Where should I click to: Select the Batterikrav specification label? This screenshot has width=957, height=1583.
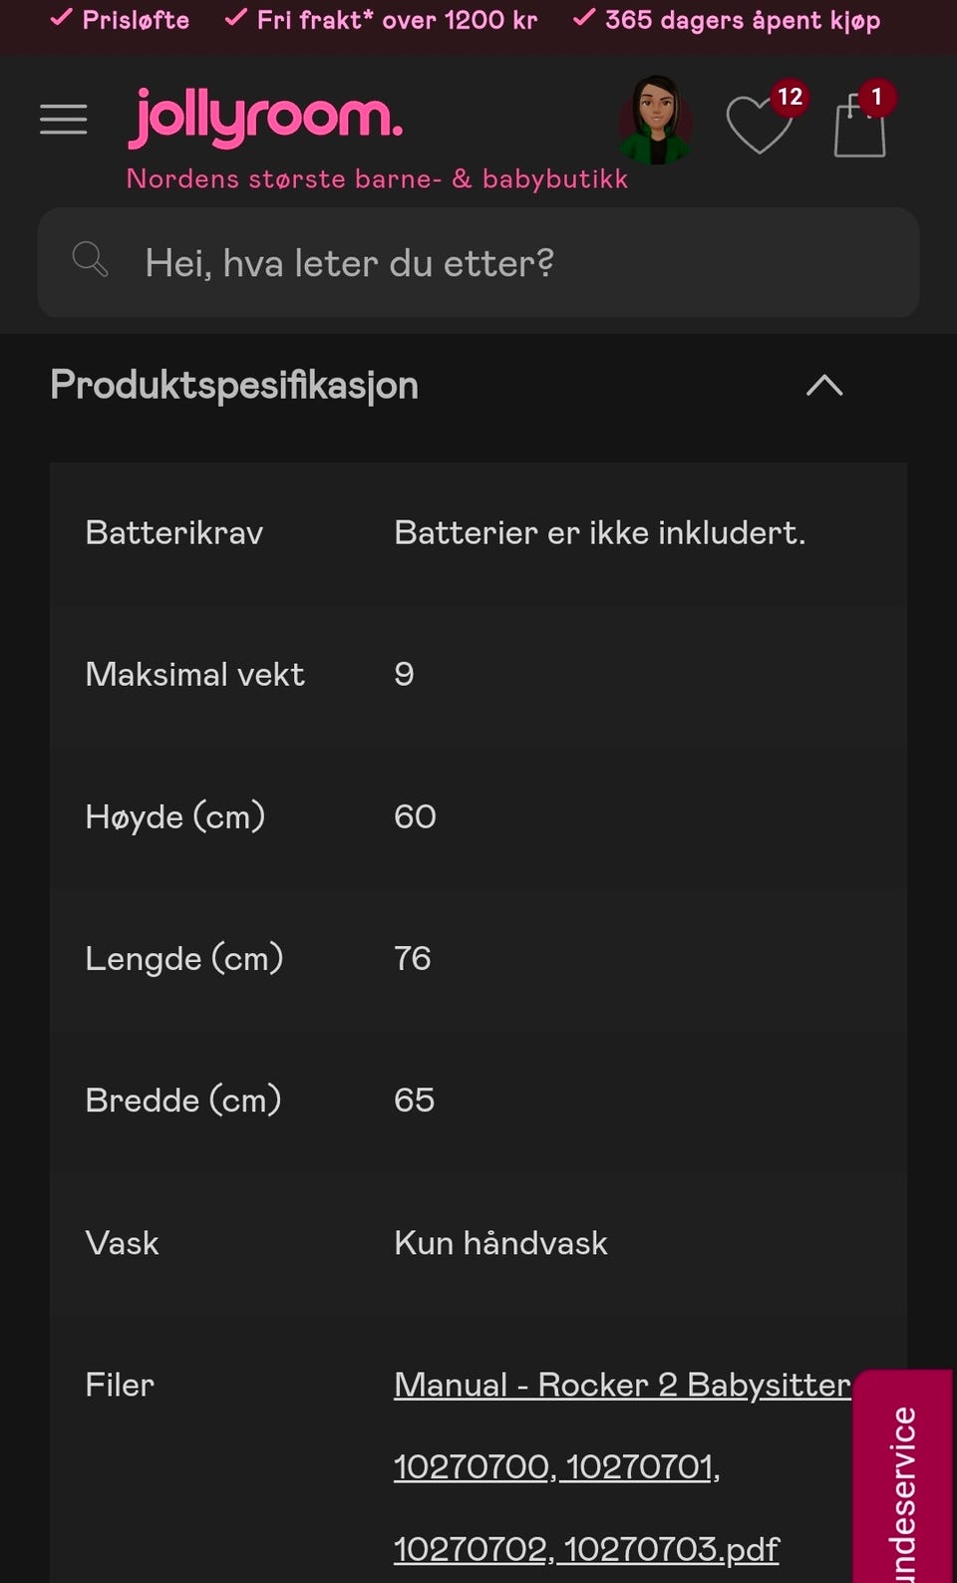click(174, 532)
